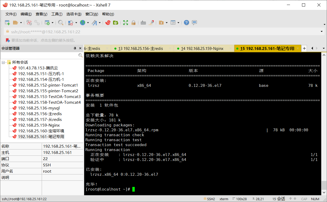This screenshot has width=327, height=202.
Task: Click the Find magnifier toolbar icon
Action: tap(61, 23)
